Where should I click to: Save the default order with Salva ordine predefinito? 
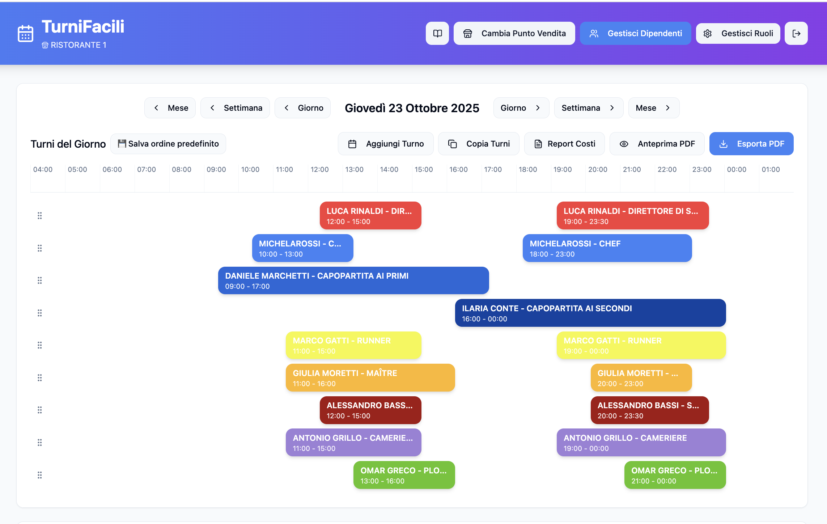tap(168, 144)
